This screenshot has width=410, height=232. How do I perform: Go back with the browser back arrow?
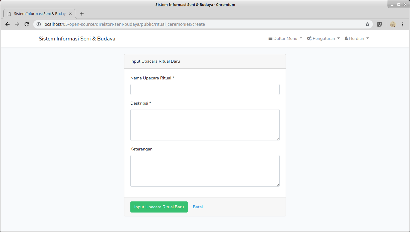pyautogui.click(x=7, y=24)
